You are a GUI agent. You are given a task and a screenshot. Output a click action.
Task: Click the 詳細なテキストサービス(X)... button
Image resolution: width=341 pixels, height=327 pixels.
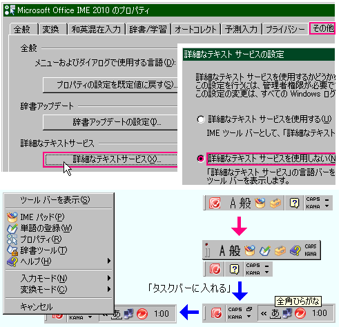point(110,159)
